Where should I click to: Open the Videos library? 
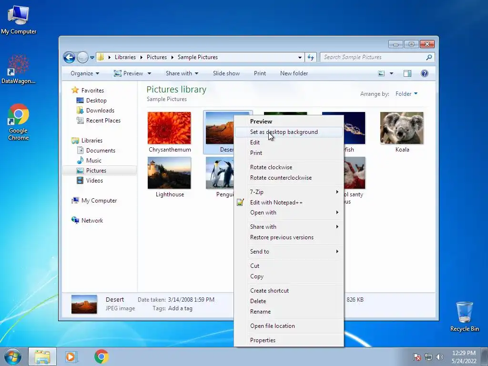pyautogui.click(x=94, y=181)
